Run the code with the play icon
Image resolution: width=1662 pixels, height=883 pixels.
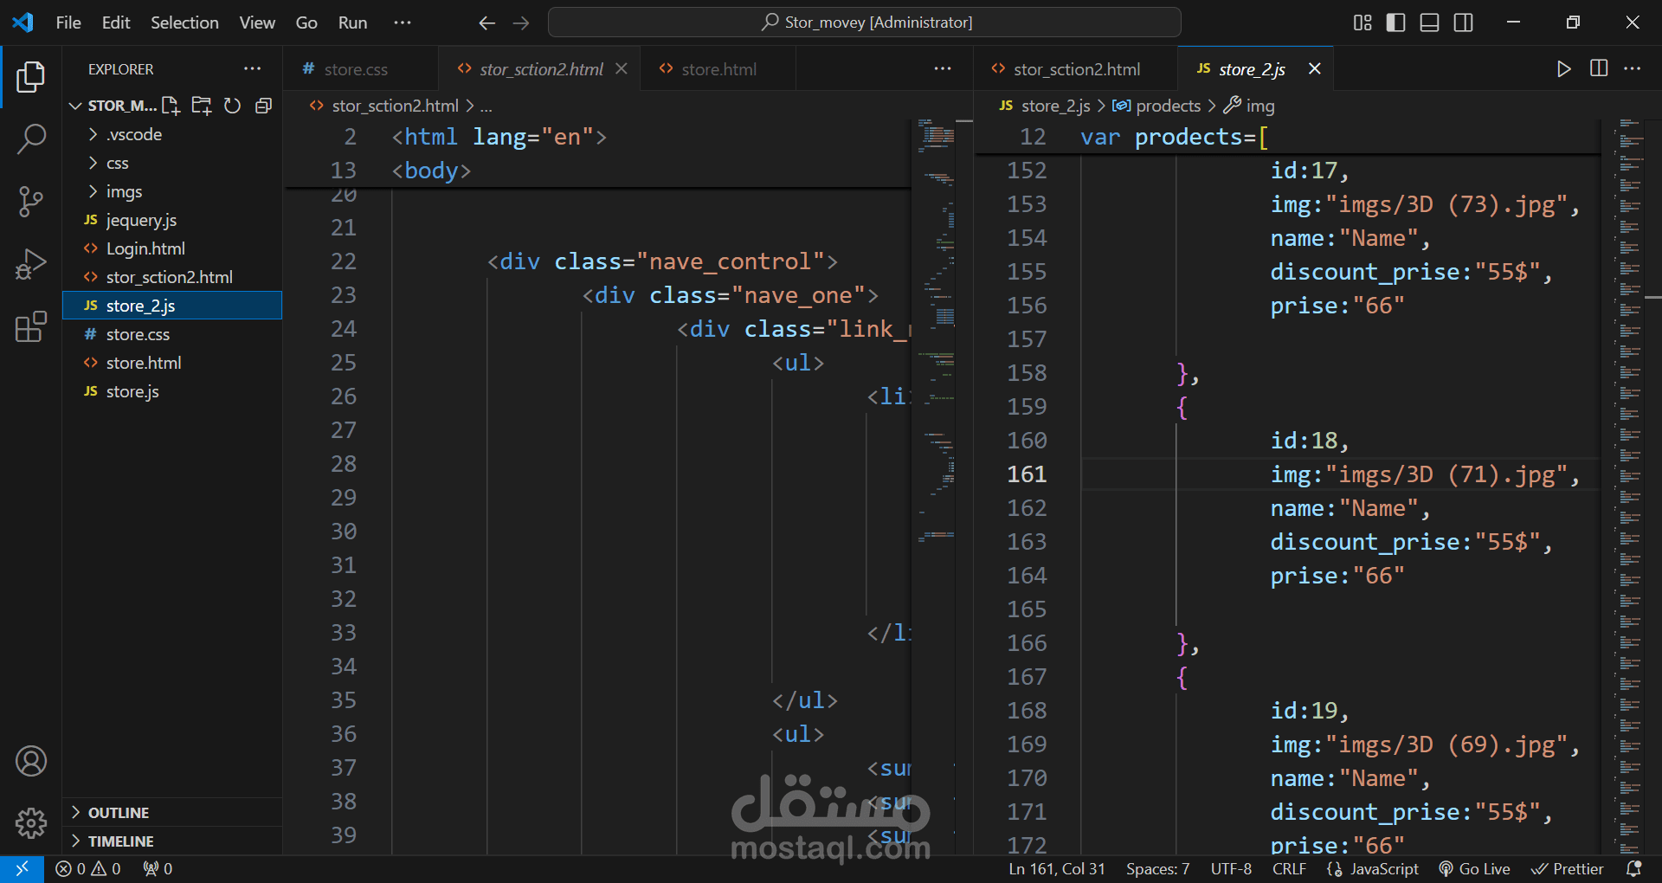[x=1563, y=69]
